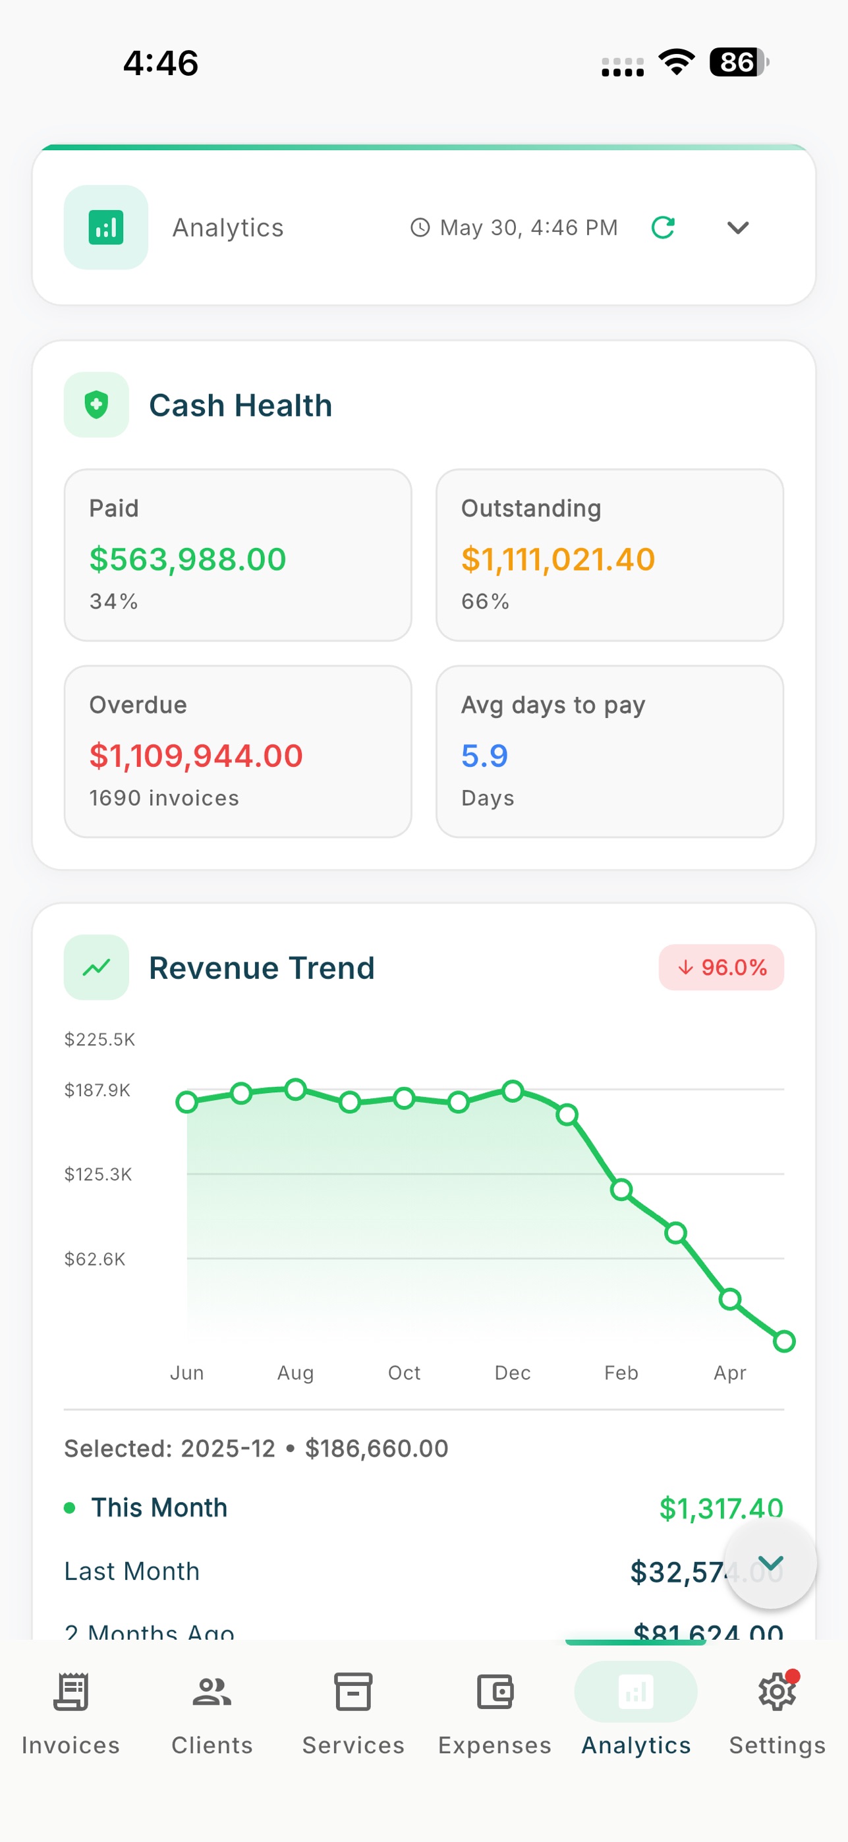
Task: Select the Dec data point on the chart
Action: click(x=513, y=1090)
